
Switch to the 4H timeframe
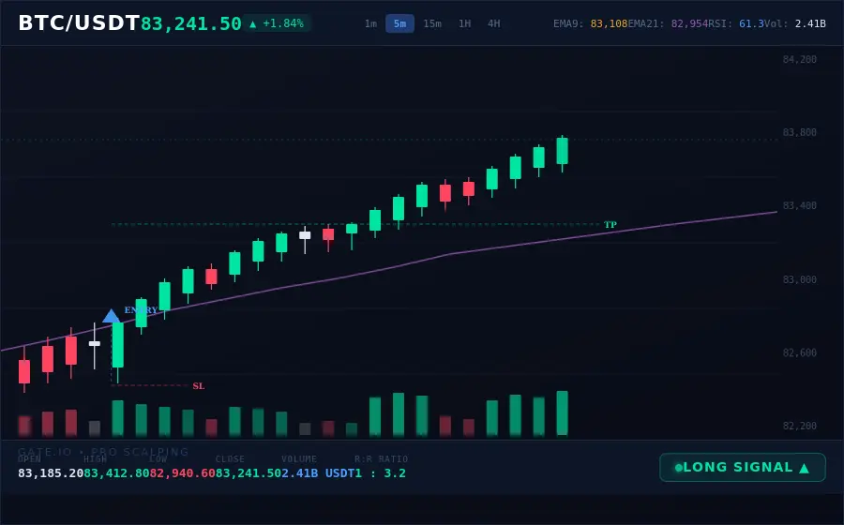[493, 23]
